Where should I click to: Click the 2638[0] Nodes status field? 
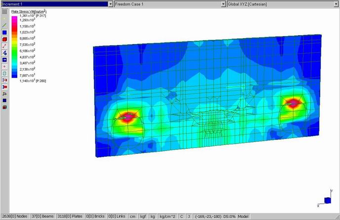click(x=15, y=217)
